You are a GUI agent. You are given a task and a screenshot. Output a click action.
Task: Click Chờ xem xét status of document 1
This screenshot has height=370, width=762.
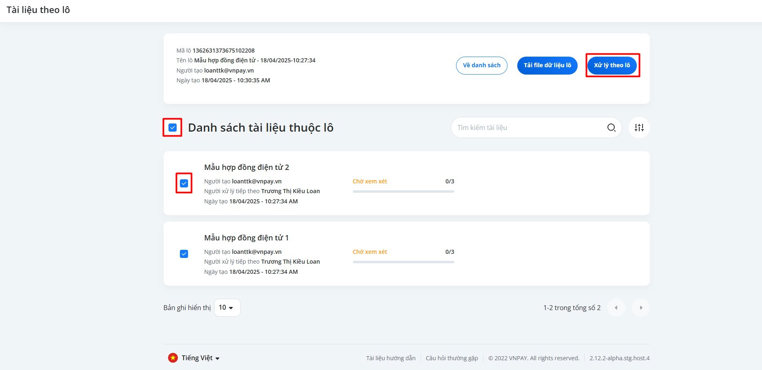(370, 252)
